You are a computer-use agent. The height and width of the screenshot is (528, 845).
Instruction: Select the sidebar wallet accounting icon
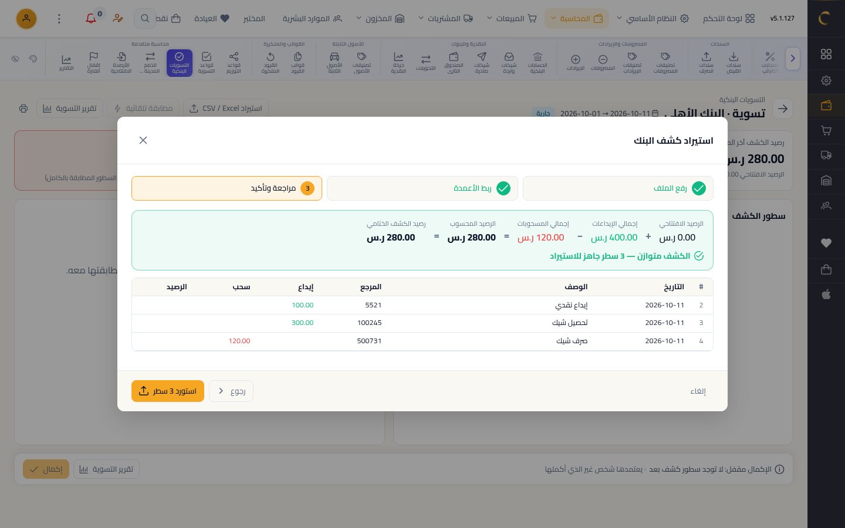click(x=826, y=106)
